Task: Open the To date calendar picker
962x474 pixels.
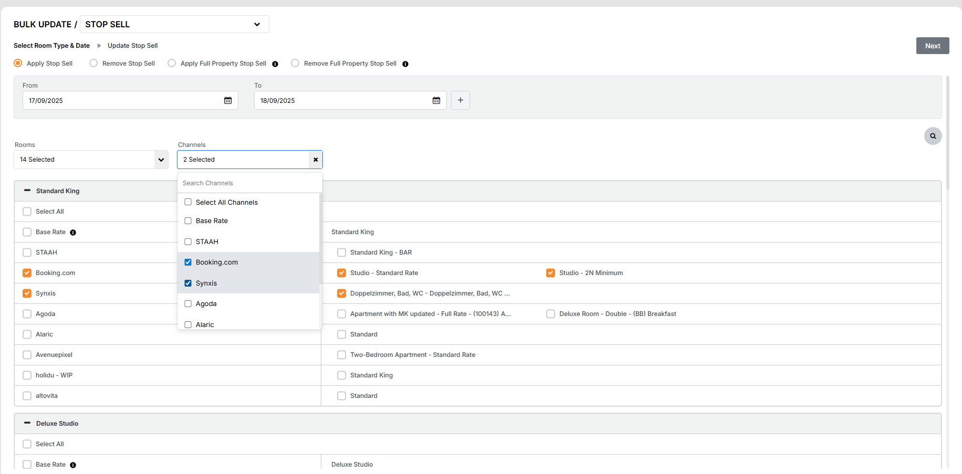Action: (436, 100)
